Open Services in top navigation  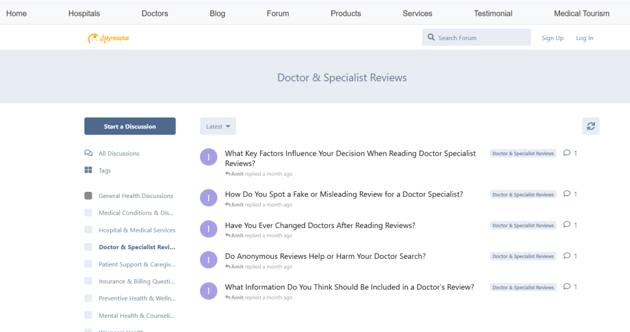[418, 14]
